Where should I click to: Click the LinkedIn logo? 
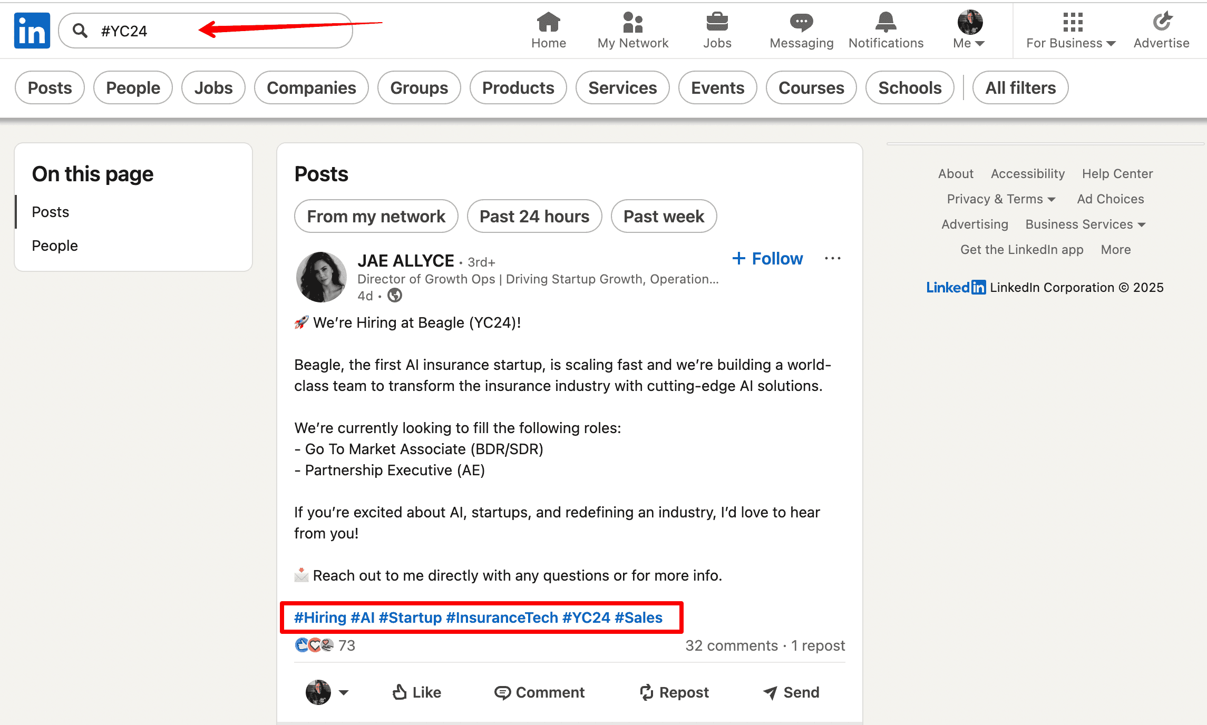click(x=32, y=30)
